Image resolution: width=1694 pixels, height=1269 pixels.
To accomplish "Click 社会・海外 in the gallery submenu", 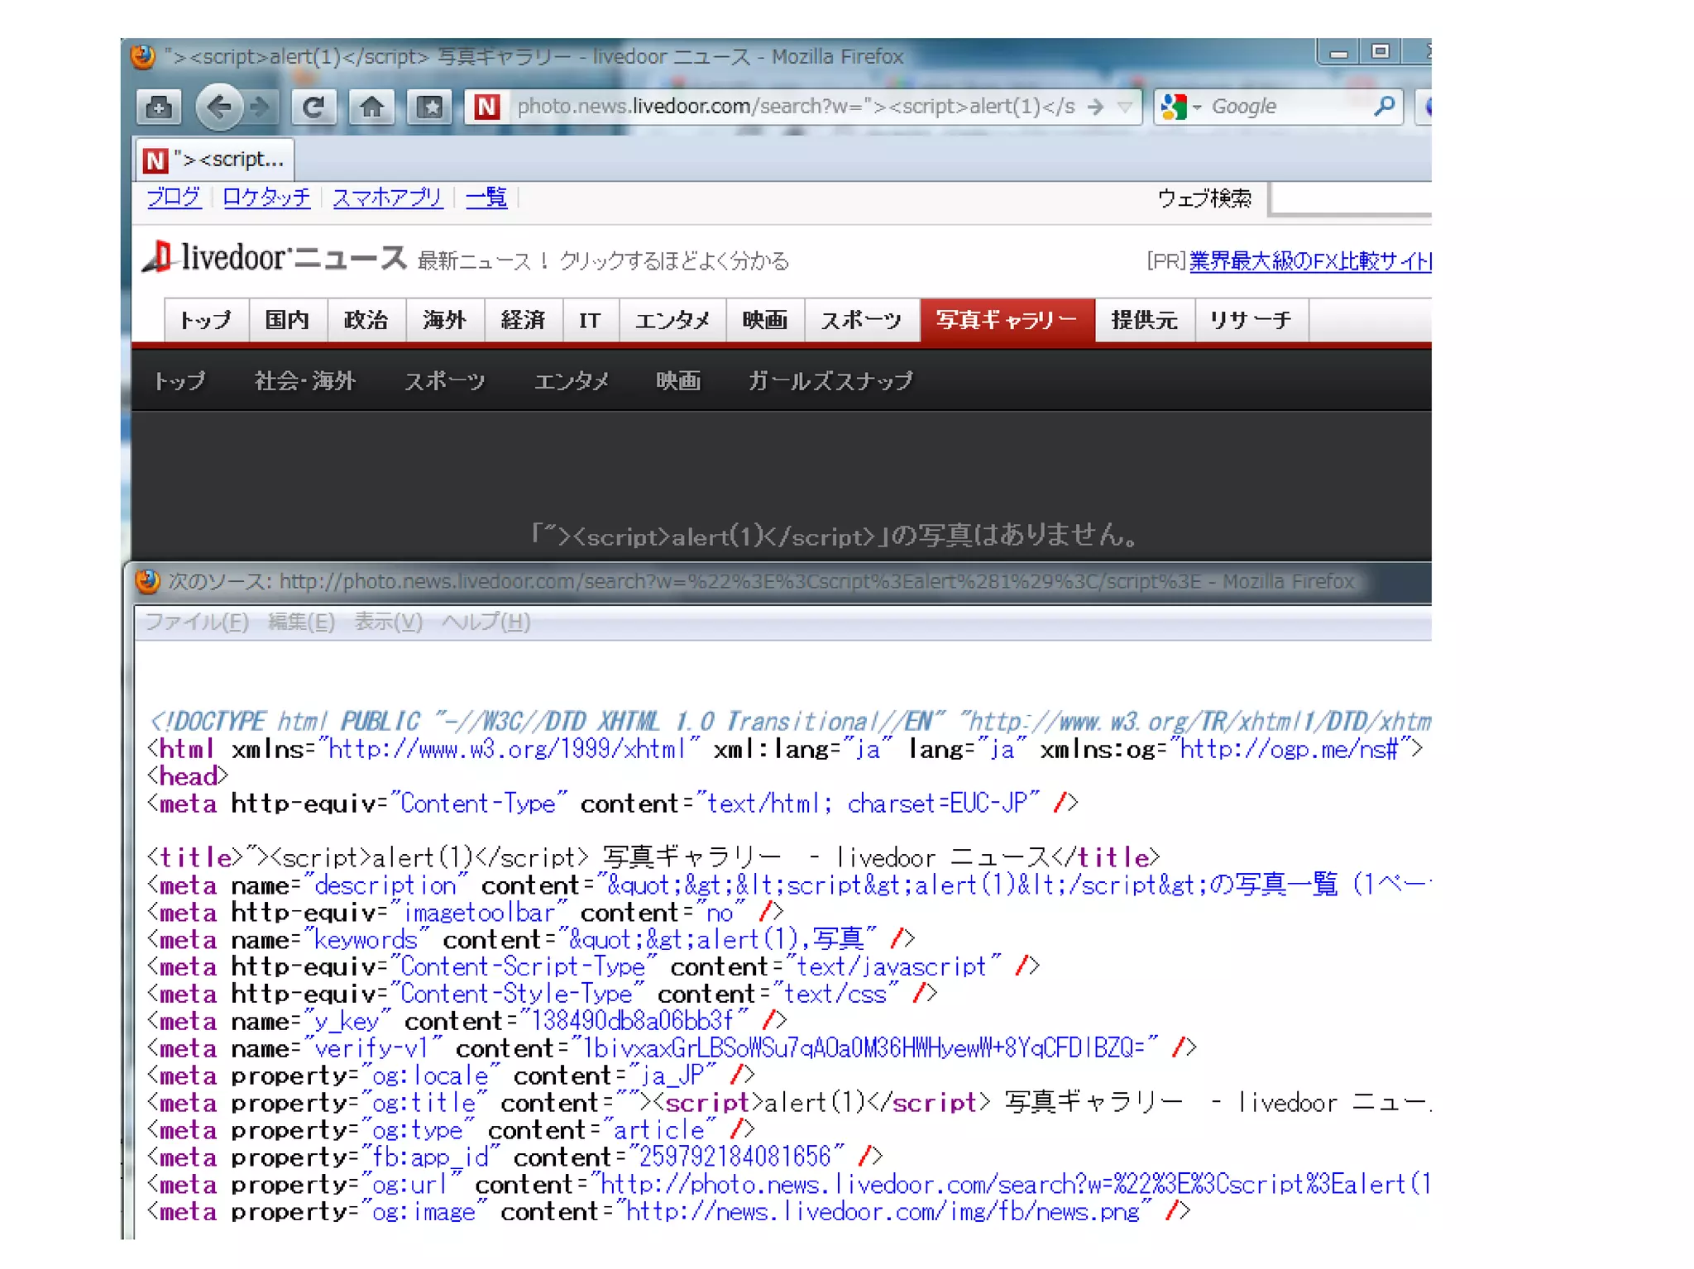I will [305, 381].
